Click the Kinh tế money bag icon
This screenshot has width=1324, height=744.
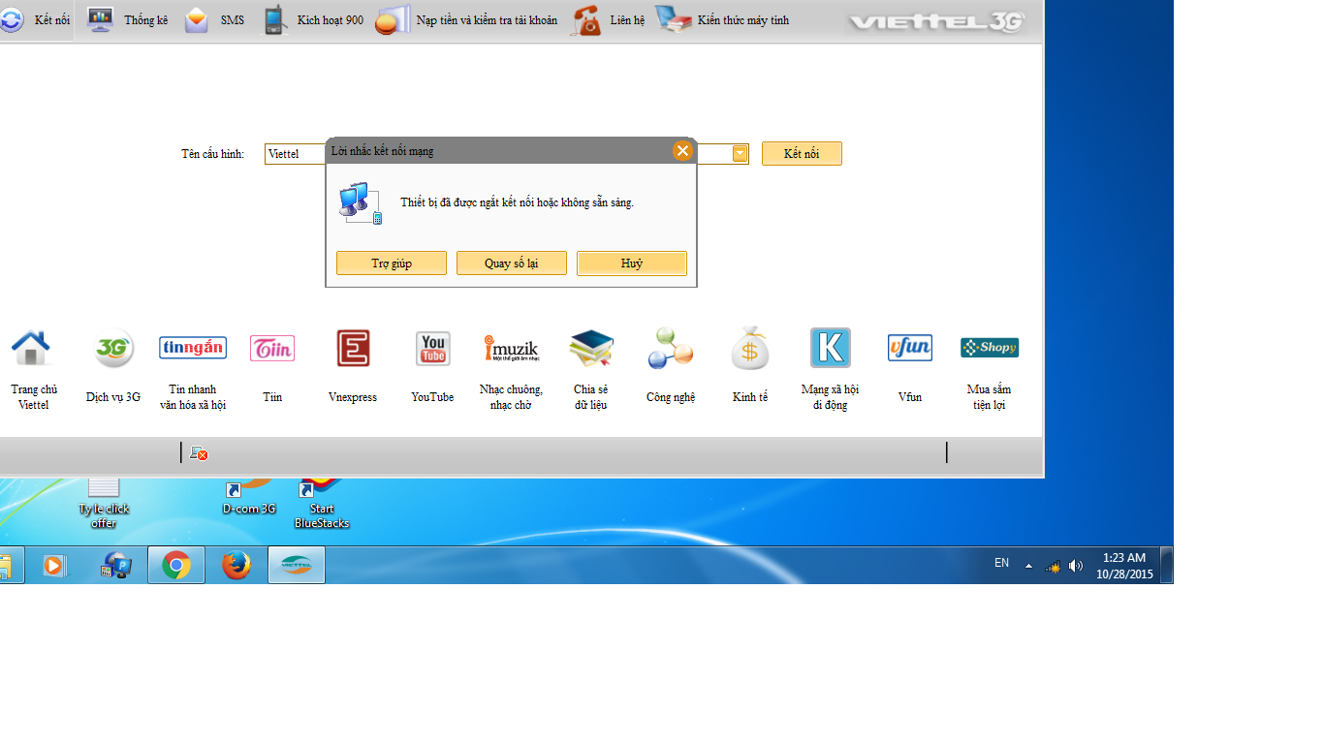pos(750,349)
